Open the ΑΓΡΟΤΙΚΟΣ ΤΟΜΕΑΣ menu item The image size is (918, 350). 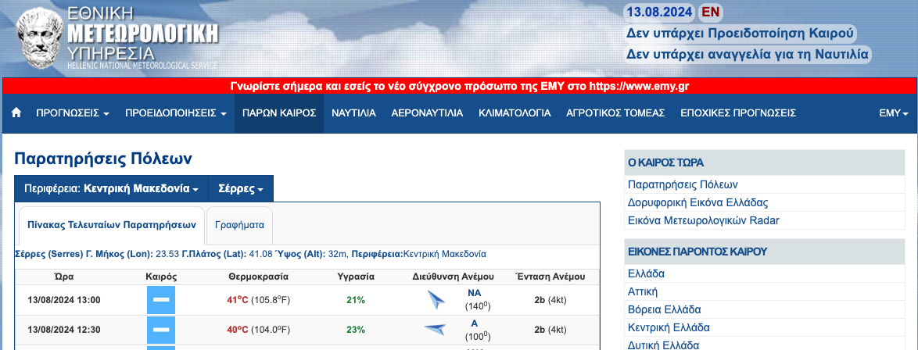coord(615,113)
